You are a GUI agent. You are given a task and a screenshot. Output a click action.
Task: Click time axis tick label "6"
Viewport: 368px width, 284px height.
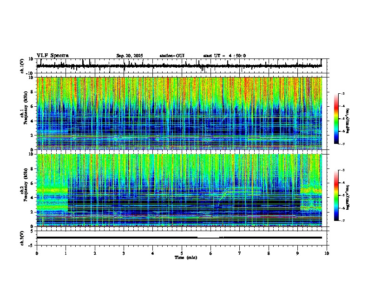210,253
